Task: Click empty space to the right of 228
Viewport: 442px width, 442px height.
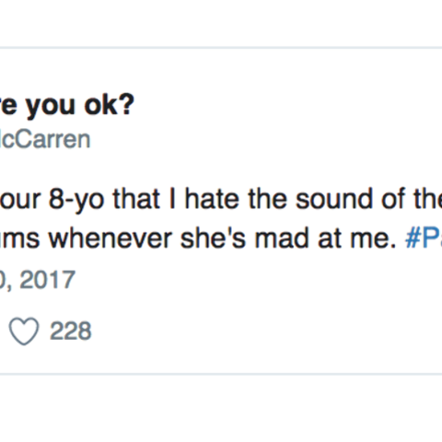Action: coord(261,331)
